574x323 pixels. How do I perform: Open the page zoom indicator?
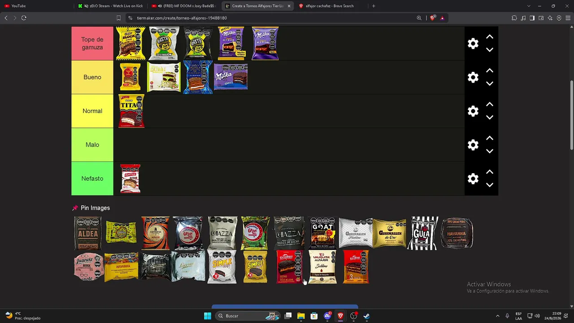click(419, 18)
